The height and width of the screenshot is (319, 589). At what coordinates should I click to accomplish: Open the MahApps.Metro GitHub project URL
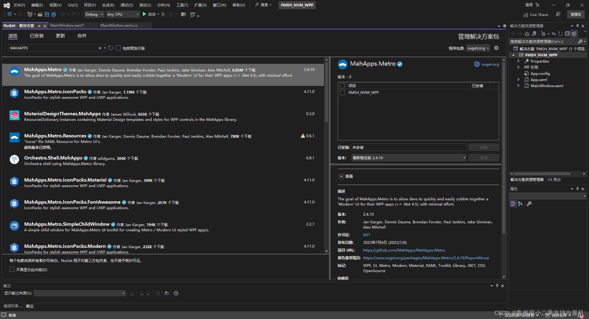click(404, 250)
